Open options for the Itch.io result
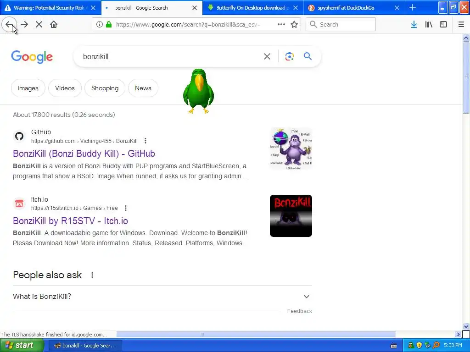This screenshot has width=470, height=352. coord(126,208)
